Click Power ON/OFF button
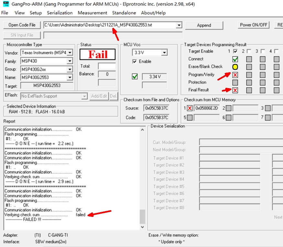Screen dimensions: 283x247 [254, 25]
